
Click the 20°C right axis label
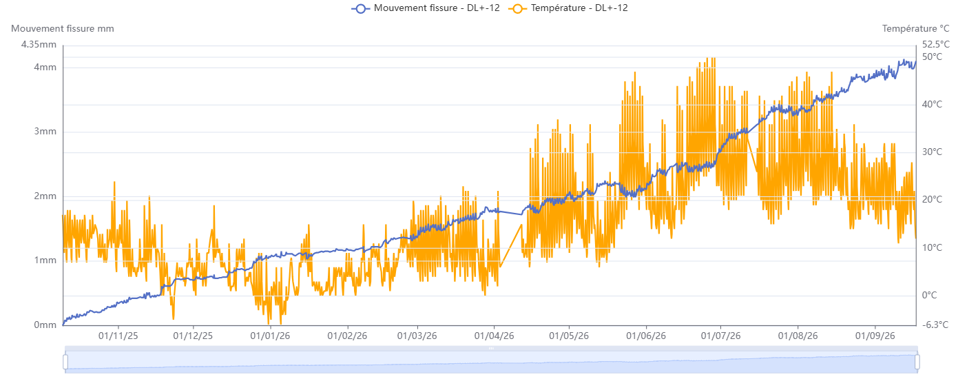933,200
